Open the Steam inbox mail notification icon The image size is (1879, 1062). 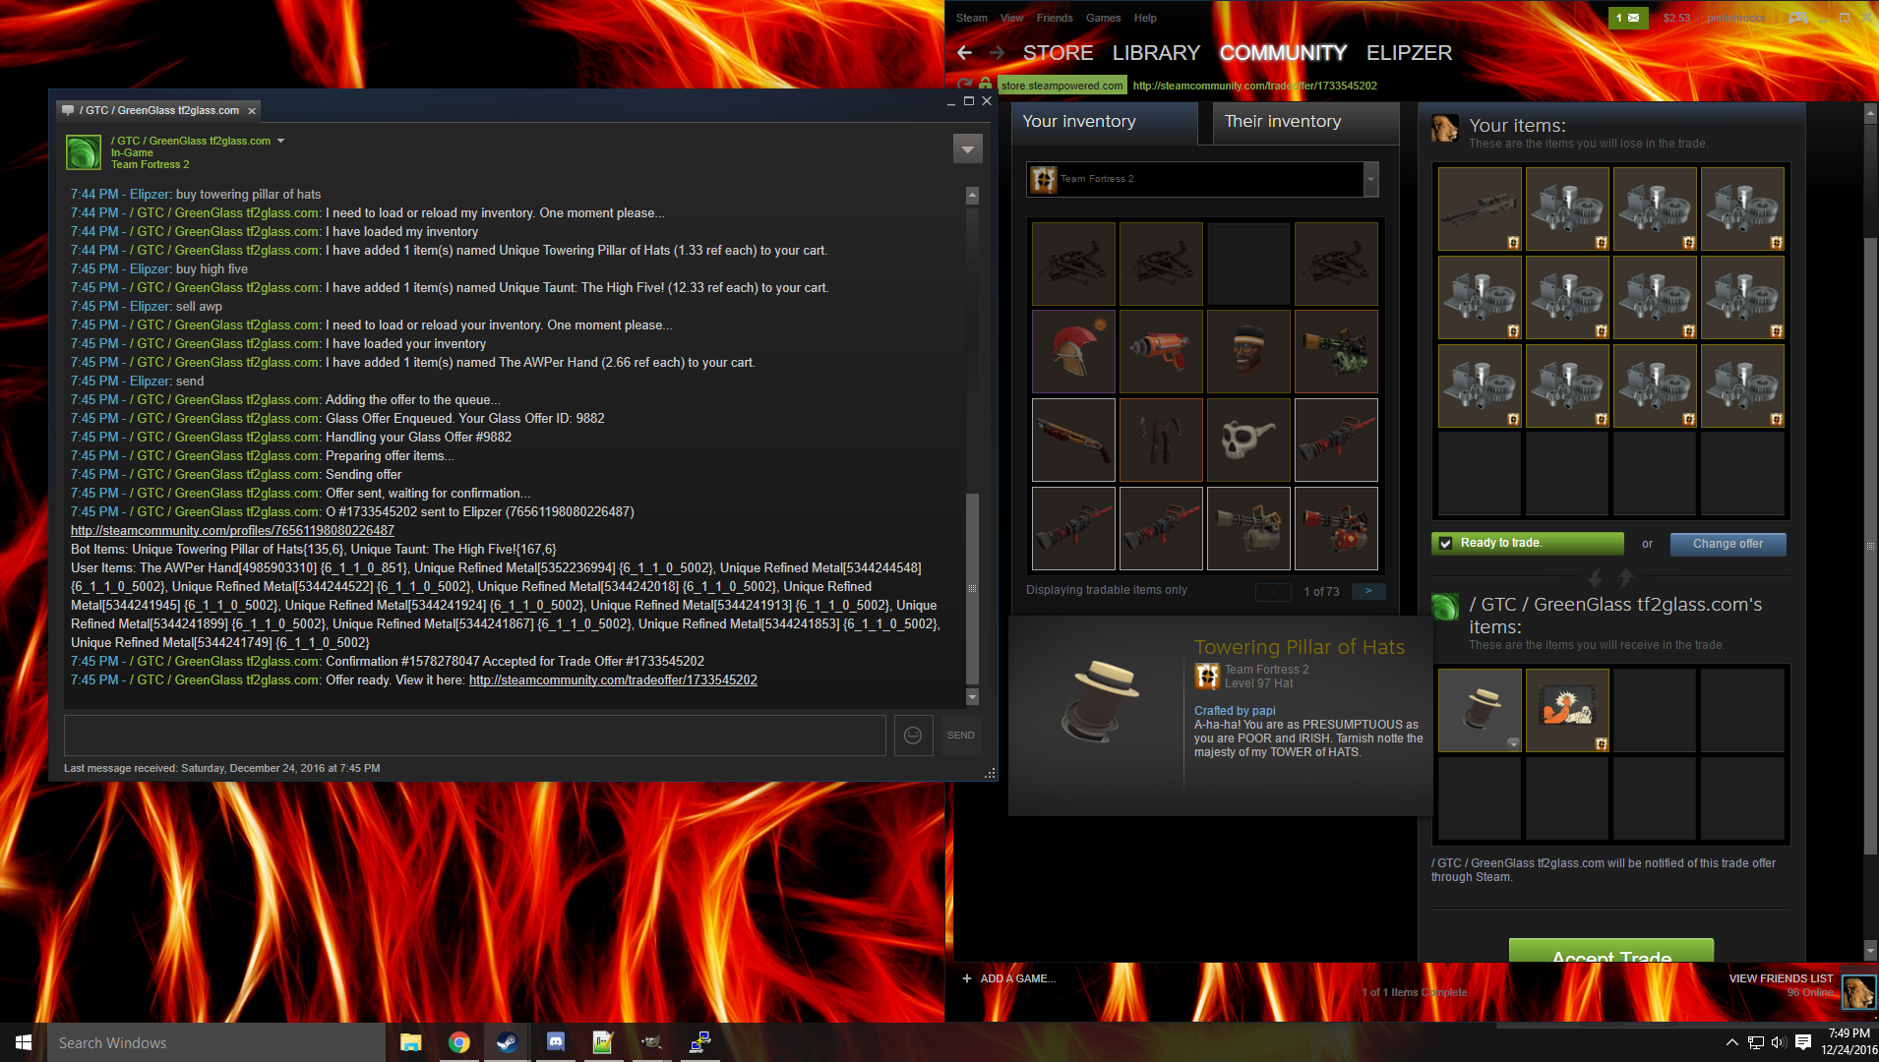(x=1627, y=18)
